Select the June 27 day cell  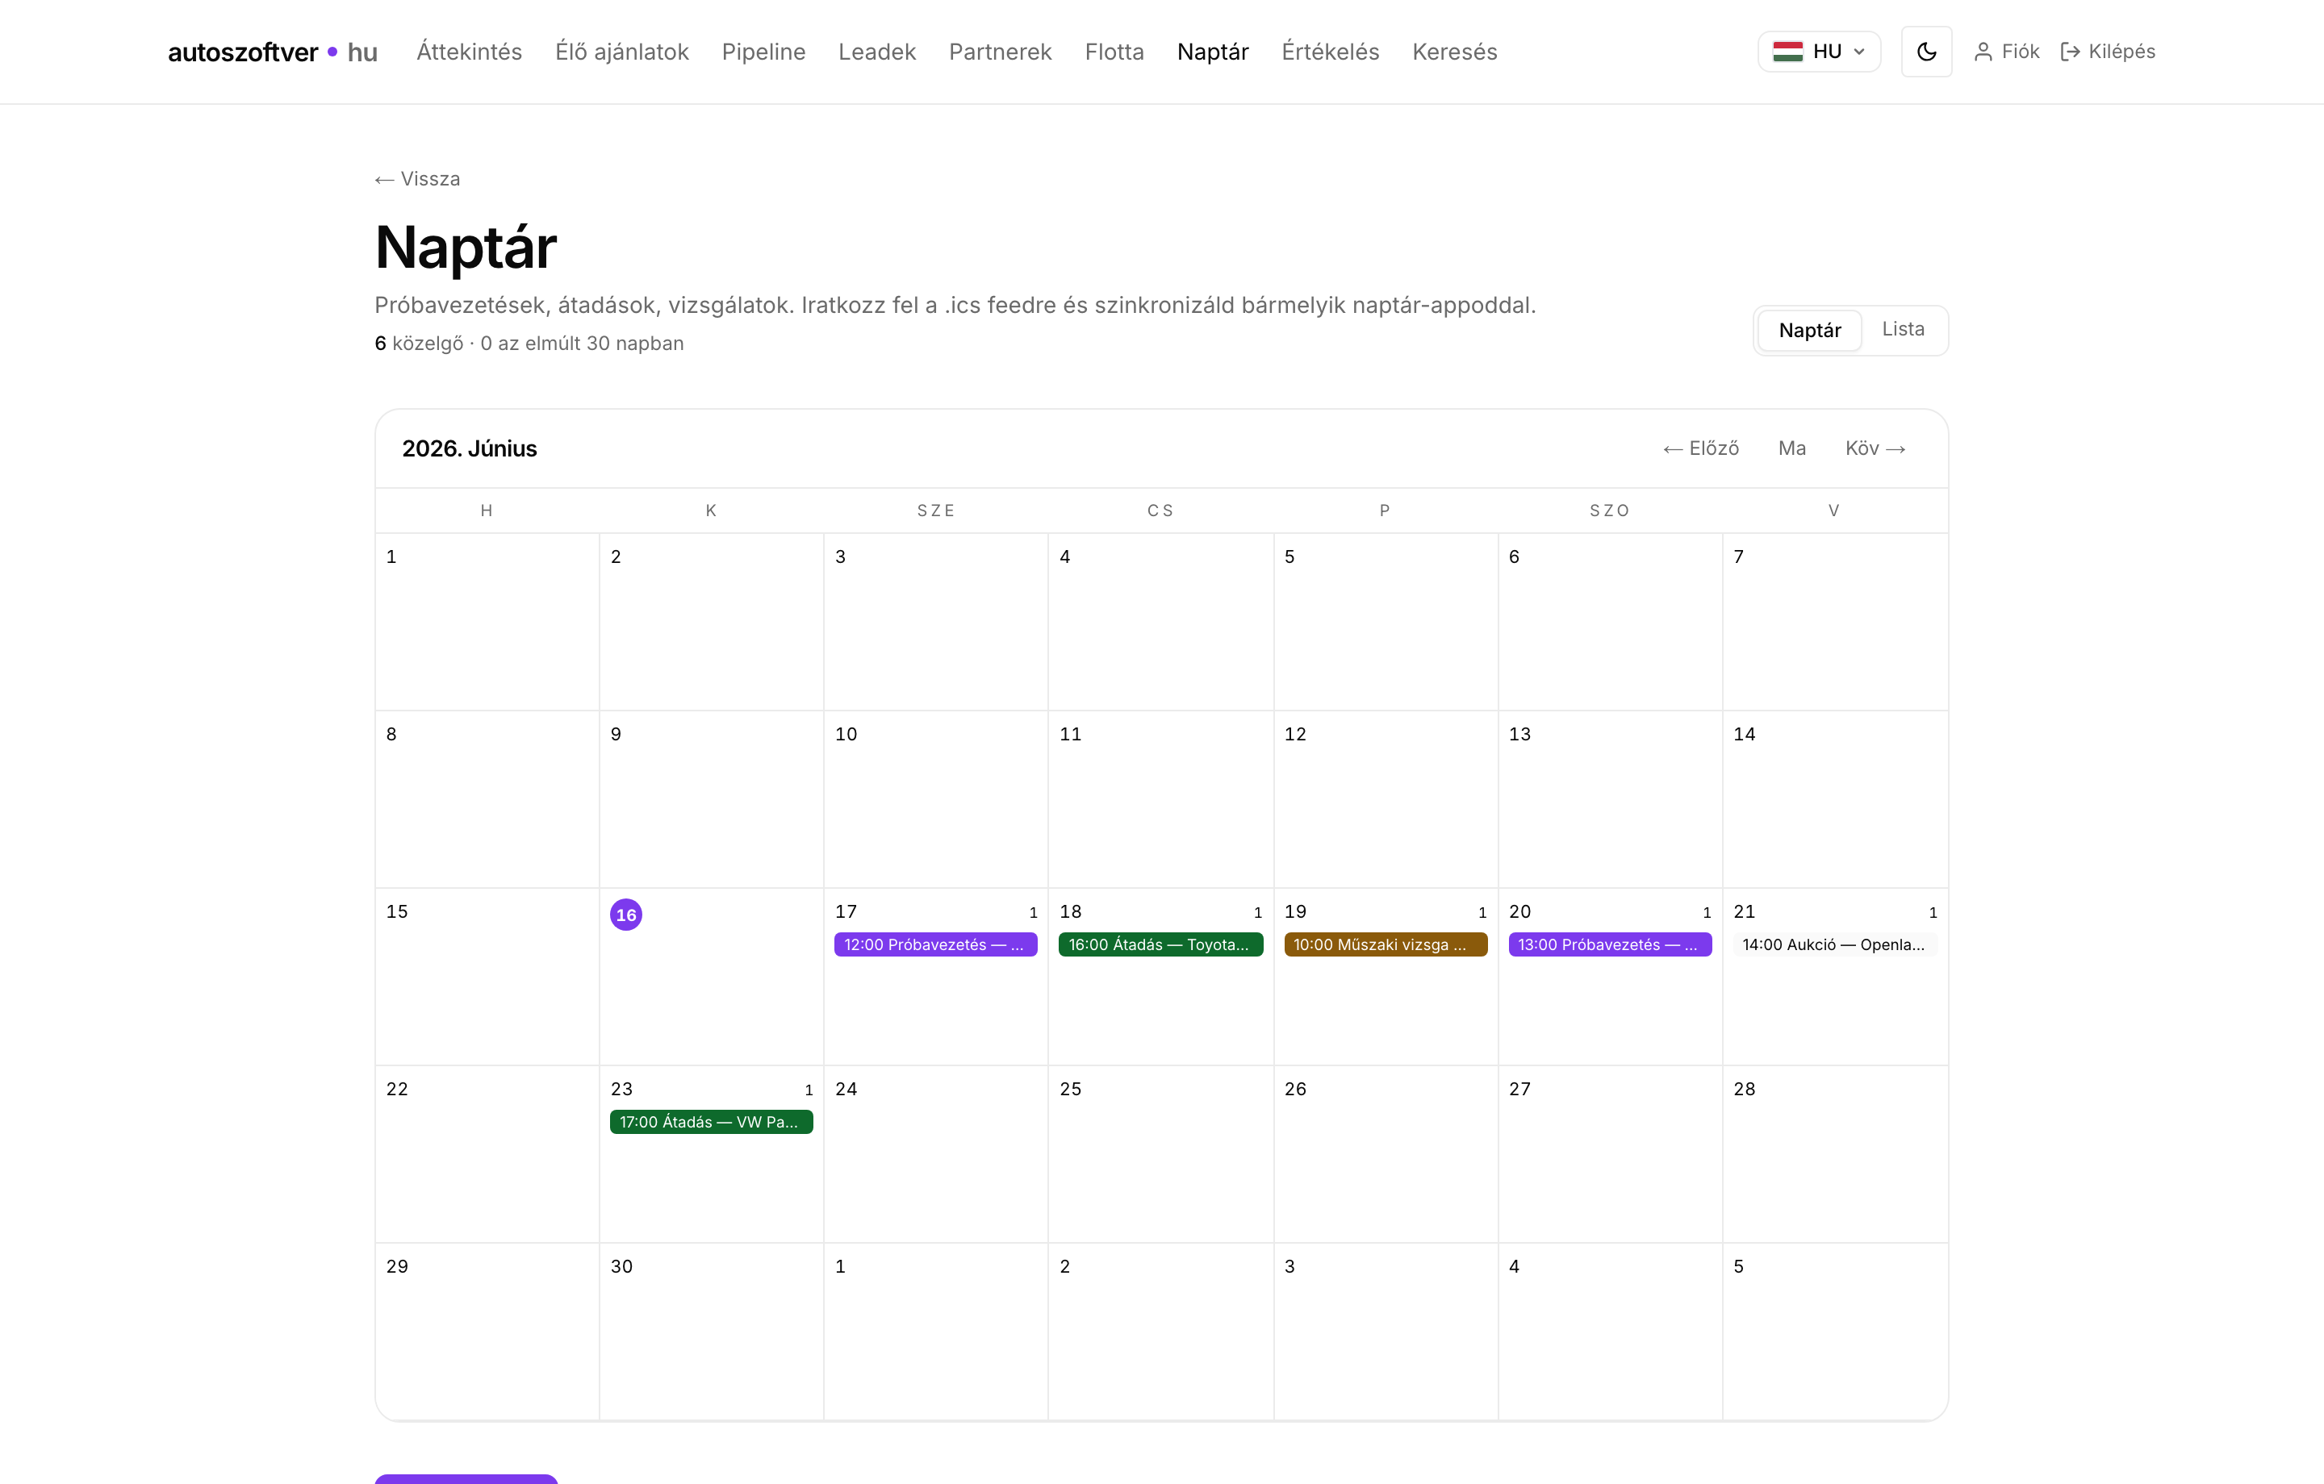pyautogui.click(x=1611, y=1154)
